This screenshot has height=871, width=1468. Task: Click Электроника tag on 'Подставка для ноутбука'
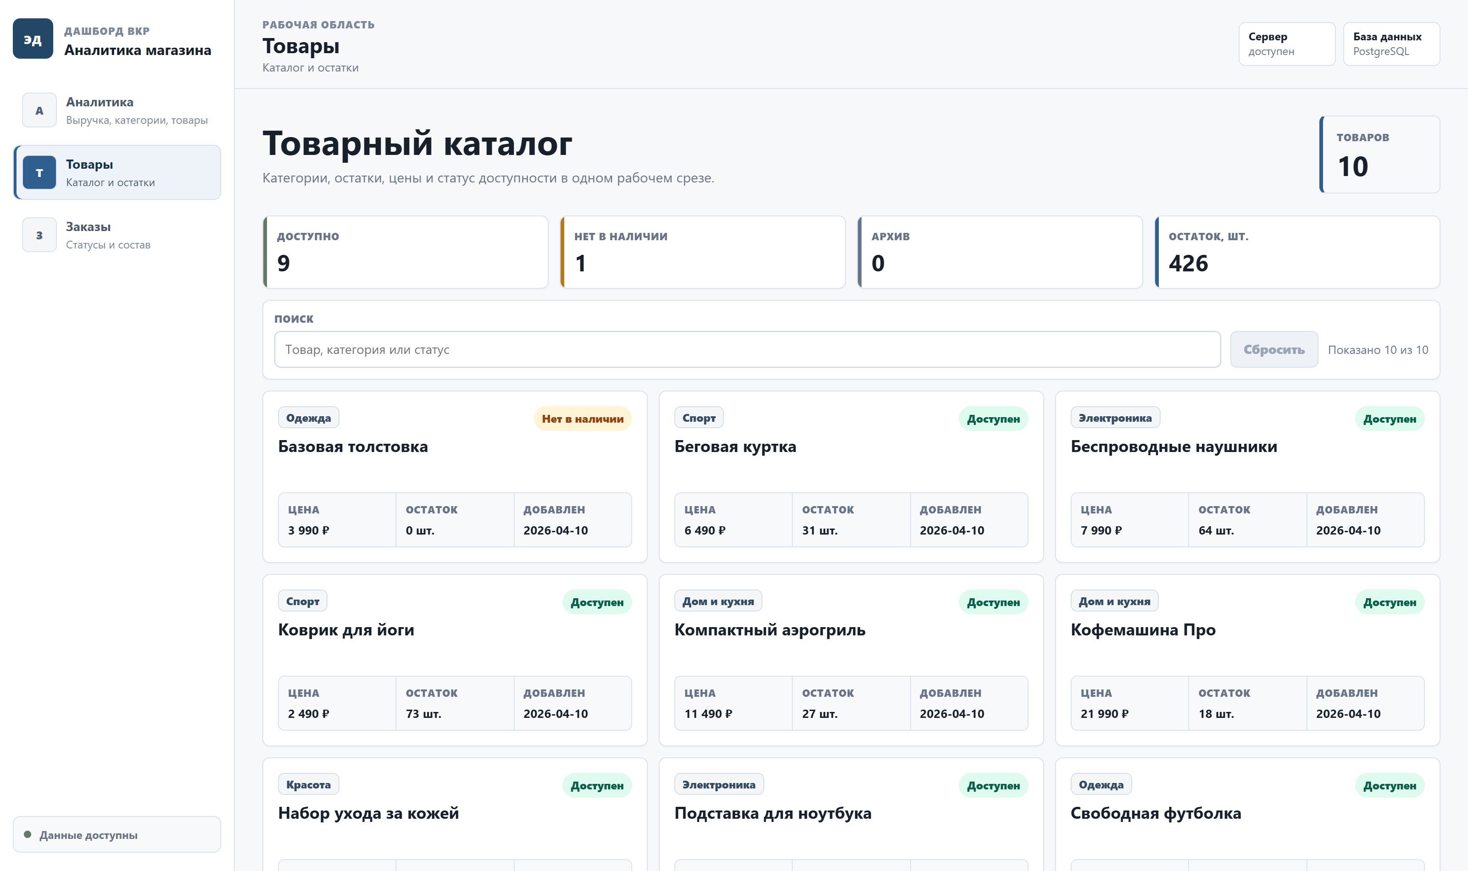pyautogui.click(x=719, y=784)
